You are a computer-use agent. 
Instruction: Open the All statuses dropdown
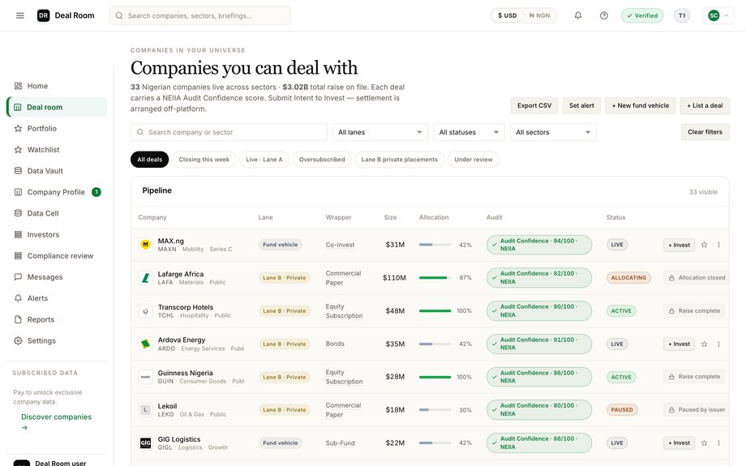click(469, 132)
